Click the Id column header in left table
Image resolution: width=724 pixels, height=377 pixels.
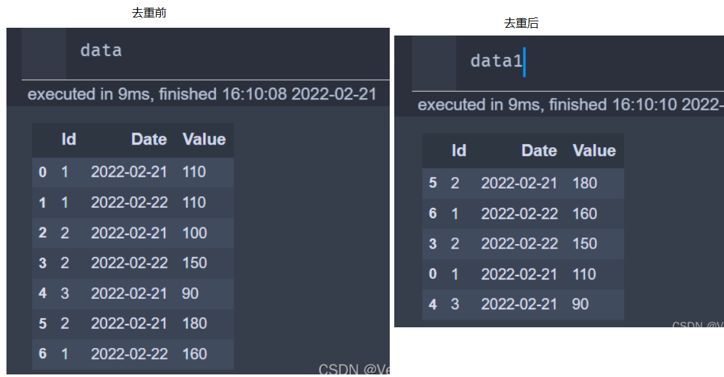click(68, 139)
